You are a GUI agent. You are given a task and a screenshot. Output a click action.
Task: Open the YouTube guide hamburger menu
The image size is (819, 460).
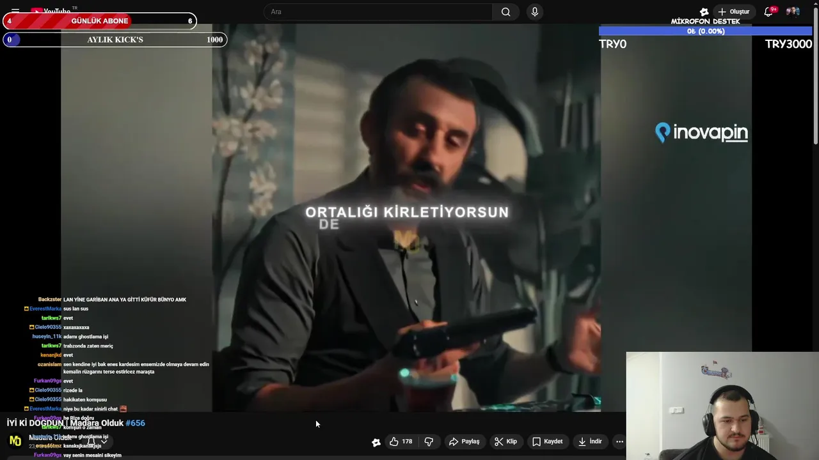coord(15,11)
